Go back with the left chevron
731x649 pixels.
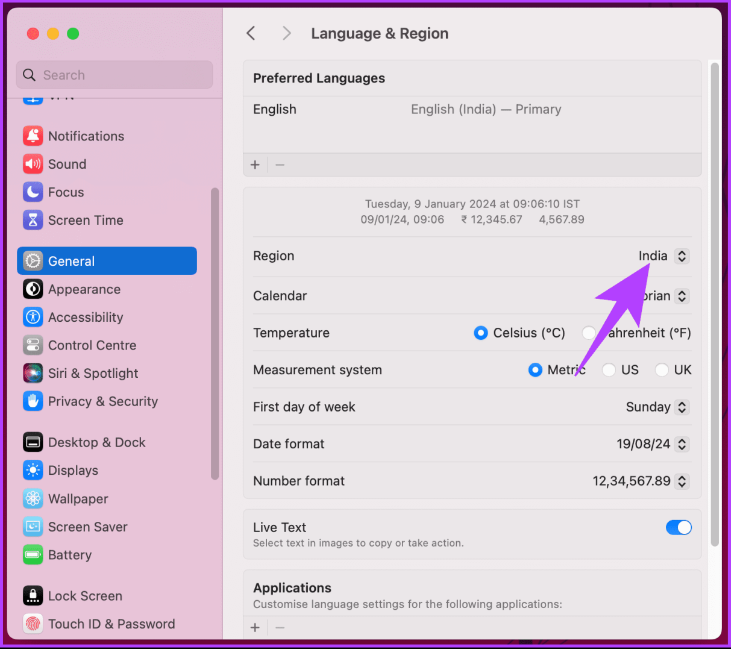click(251, 33)
